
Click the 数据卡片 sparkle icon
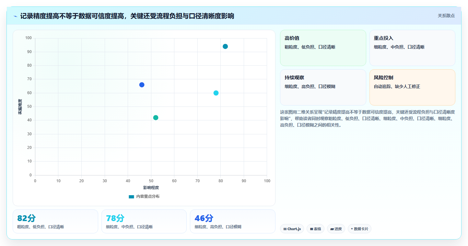pyautogui.click(x=352, y=229)
